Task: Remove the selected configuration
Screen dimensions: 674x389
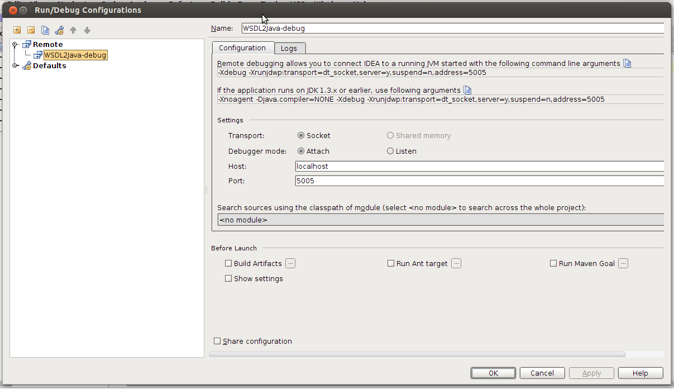Action: click(x=31, y=30)
